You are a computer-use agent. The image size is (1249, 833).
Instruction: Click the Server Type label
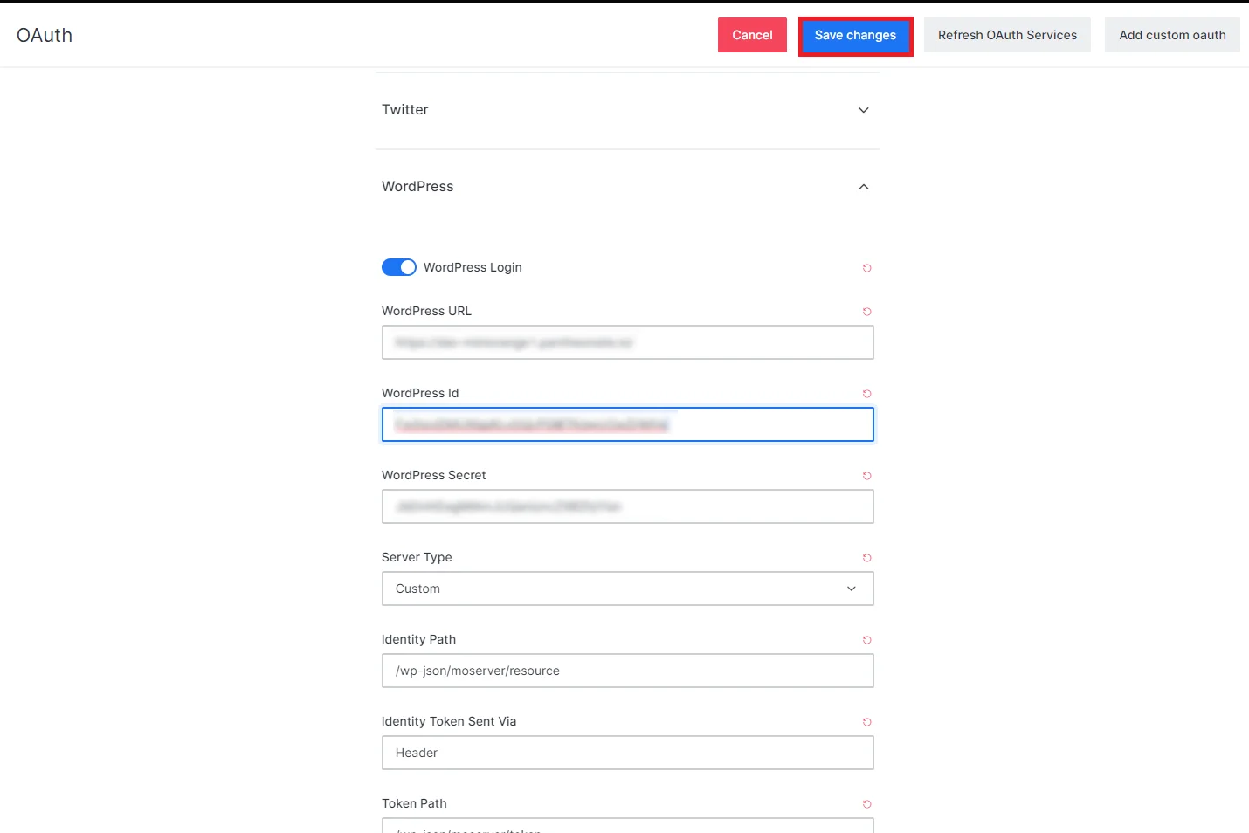(x=417, y=557)
